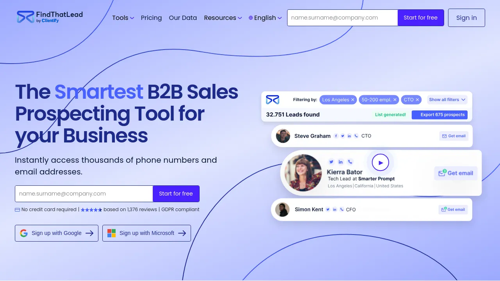Click Export 675 prospects

[439, 115]
